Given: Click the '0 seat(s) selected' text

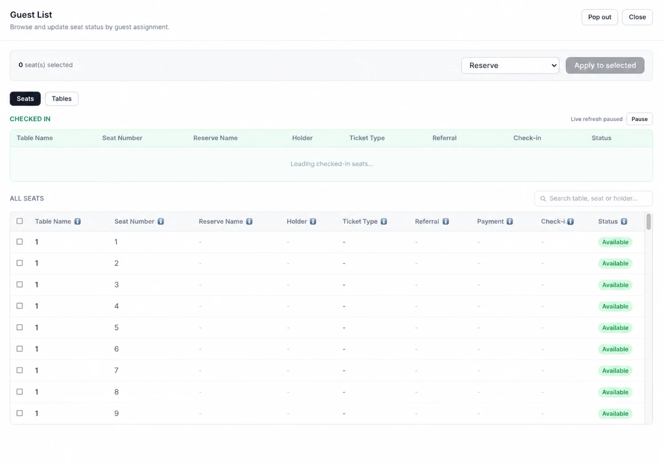Looking at the screenshot, I should point(46,65).
